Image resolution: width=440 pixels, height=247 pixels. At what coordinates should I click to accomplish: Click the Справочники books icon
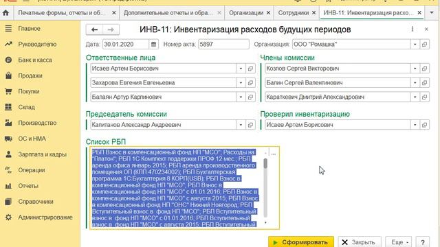click(8, 201)
